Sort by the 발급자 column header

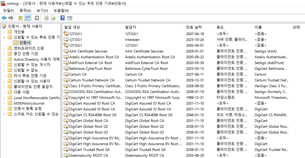[153, 27]
